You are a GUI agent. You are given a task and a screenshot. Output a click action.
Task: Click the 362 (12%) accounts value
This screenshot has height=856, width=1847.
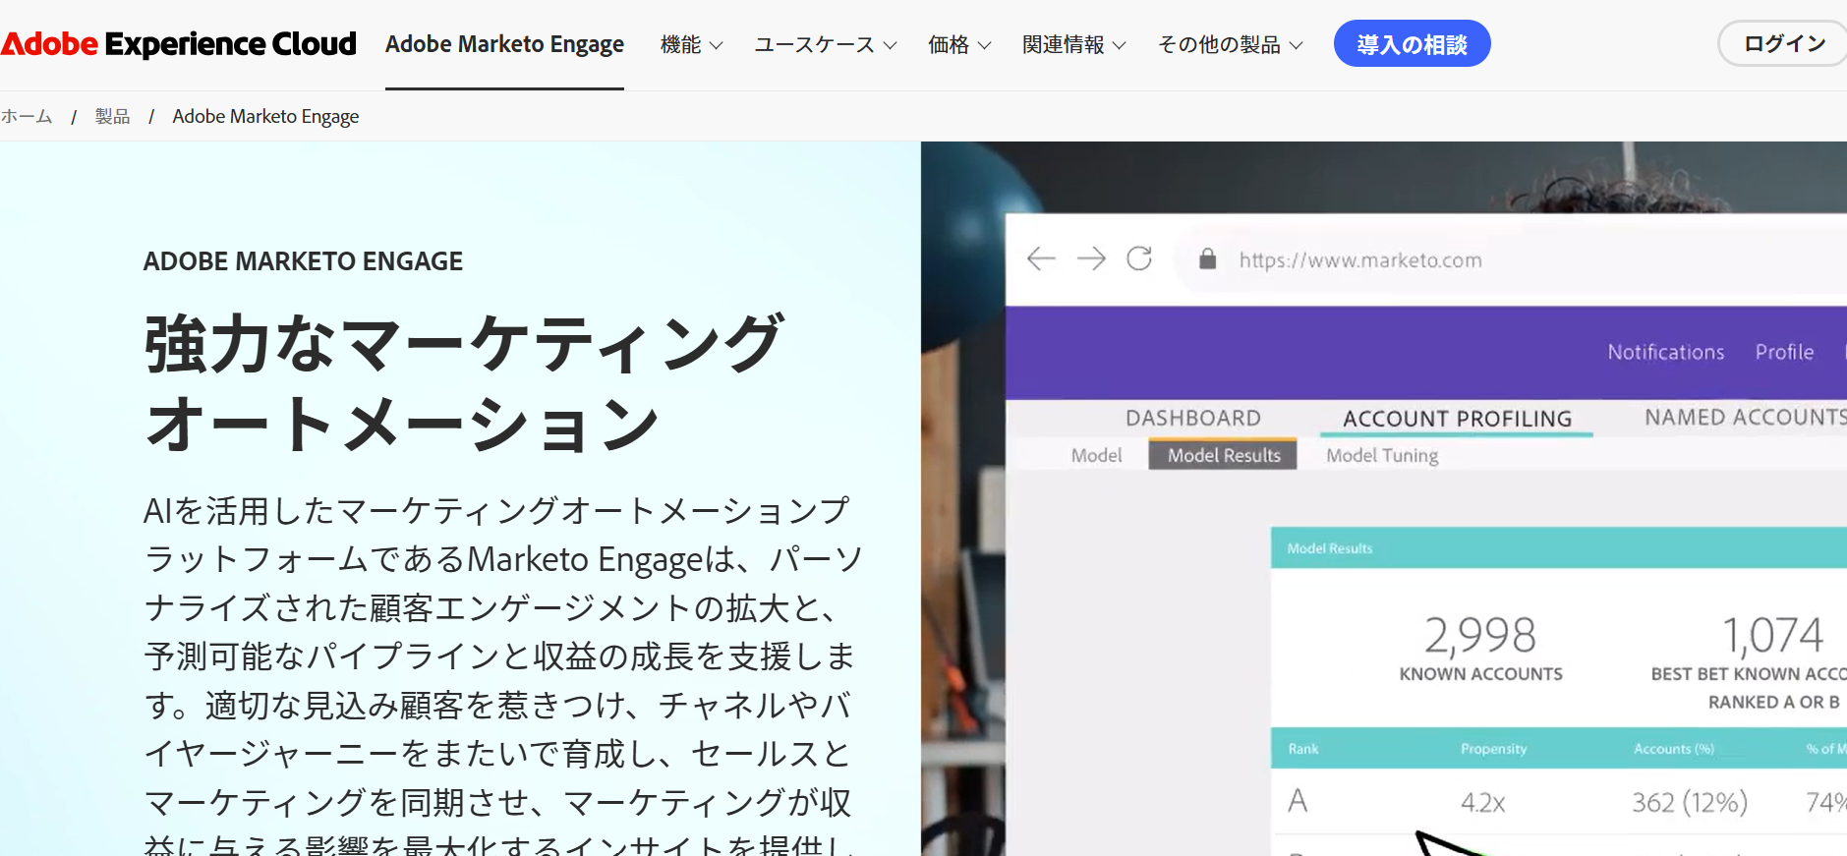tap(1690, 803)
